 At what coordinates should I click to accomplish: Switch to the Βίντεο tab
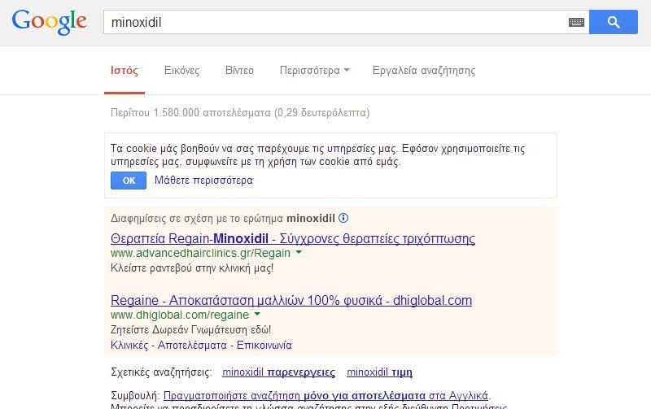[239, 71]
